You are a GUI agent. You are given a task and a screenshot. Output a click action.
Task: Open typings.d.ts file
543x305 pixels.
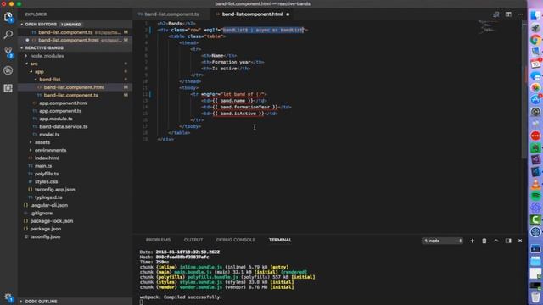point(76,197)
